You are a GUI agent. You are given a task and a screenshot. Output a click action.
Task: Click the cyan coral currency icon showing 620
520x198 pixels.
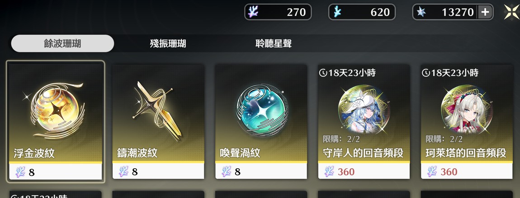click(337, 12)
